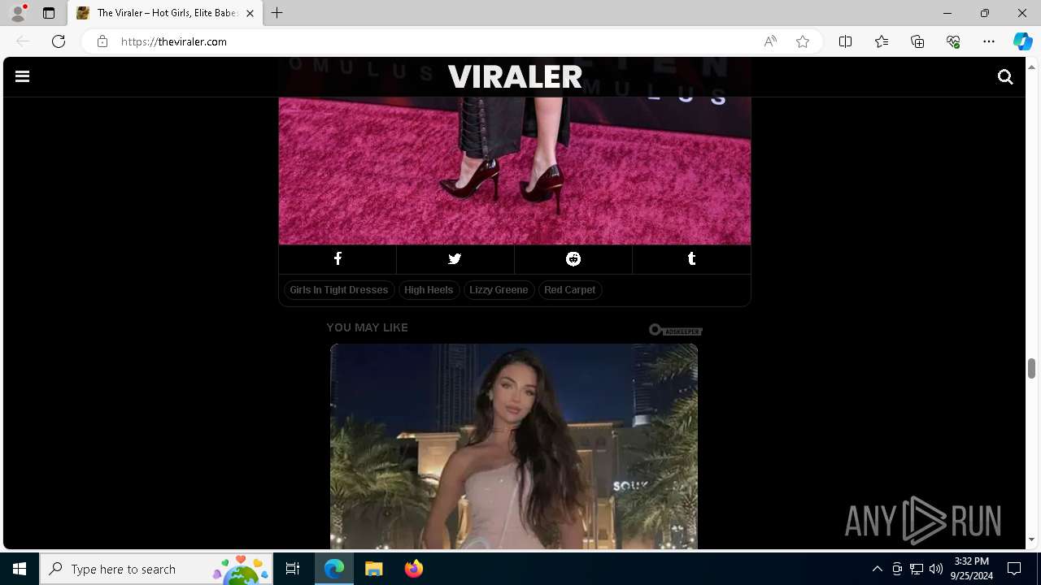The width and height of the screenshot is (1041, 585).
Task: Share the post on Reddit
Action: click(x=573, y=259)
